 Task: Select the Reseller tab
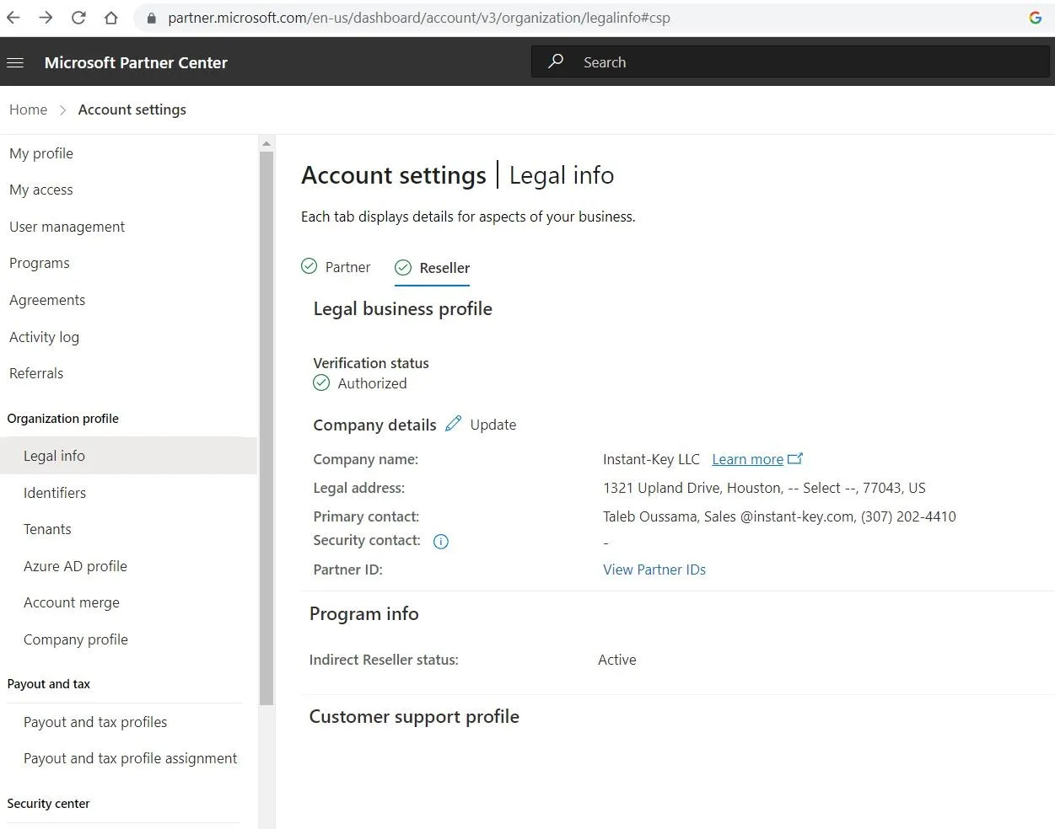[433, 268]
